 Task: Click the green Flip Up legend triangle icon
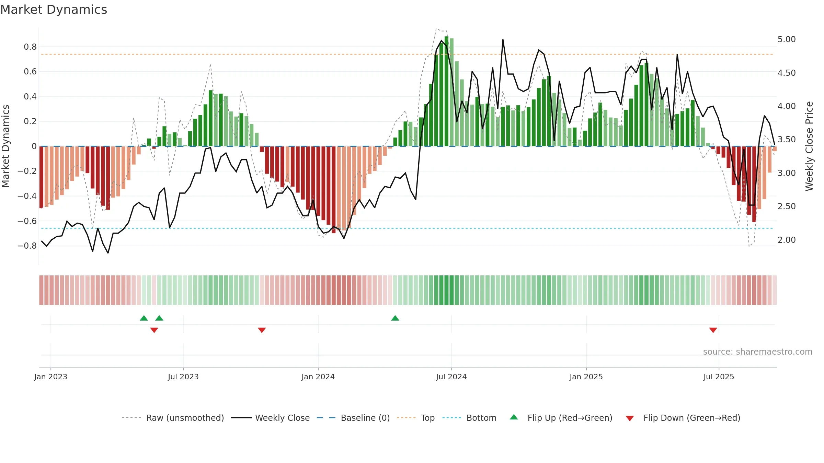point(514,417)
